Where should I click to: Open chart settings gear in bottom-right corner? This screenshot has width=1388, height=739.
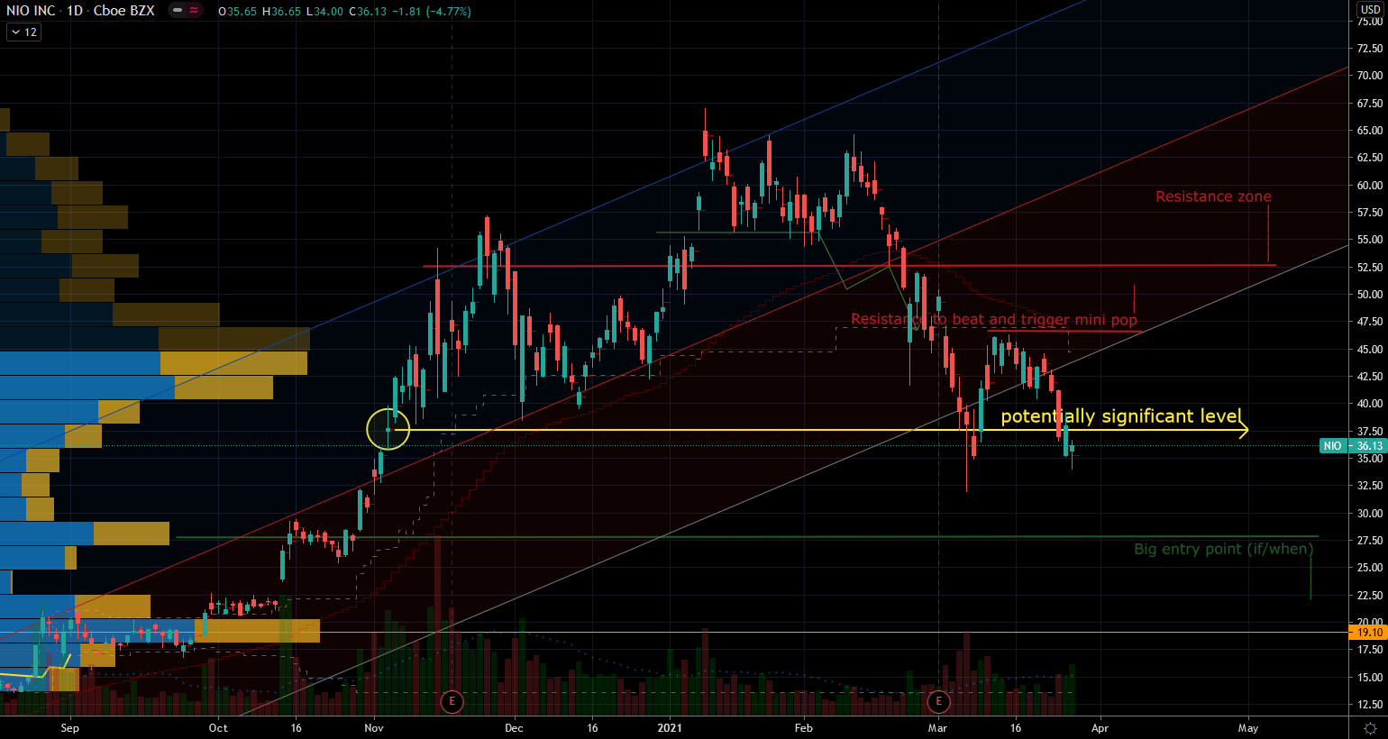[x=1370, y=728]
